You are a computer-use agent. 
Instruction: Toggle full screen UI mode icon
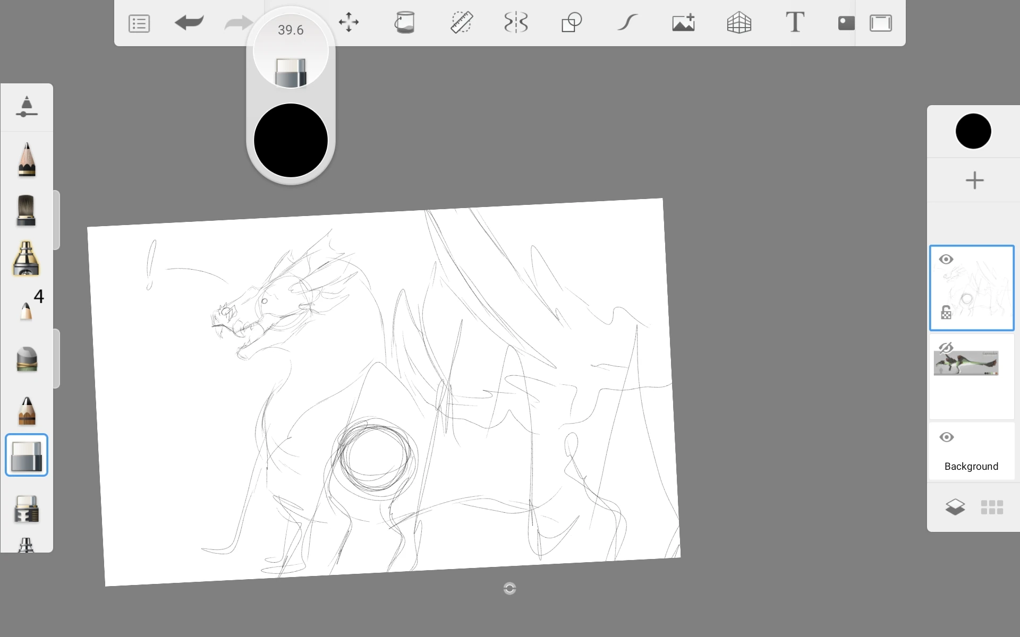click(880, 23)
